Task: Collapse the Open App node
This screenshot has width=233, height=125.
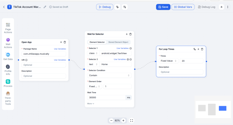Action: [x=61, y=42]
